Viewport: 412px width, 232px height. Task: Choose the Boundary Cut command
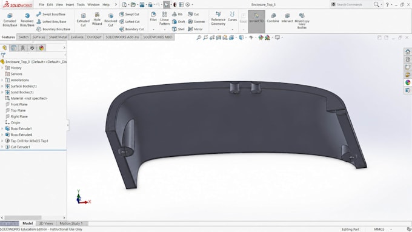[x=131, y=29]
